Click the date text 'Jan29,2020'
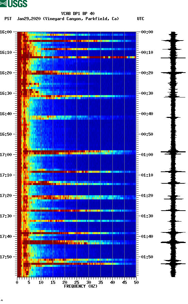 pyautogui.click(x=29, y=19)
